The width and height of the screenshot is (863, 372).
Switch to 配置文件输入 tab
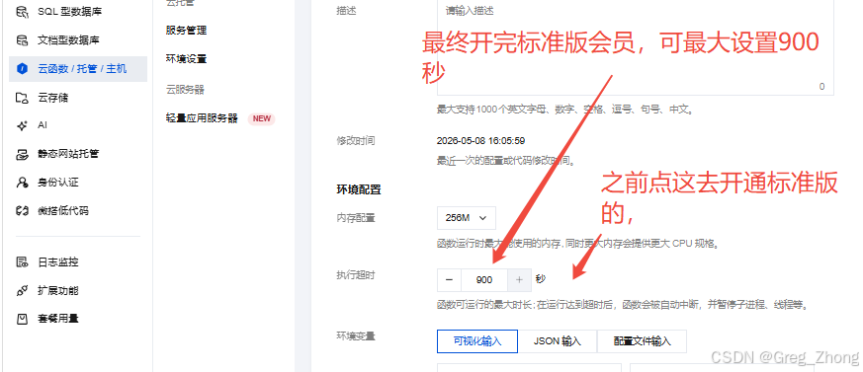click(x=642, y=341)
